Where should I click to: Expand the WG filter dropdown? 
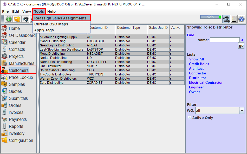[242, 110]
